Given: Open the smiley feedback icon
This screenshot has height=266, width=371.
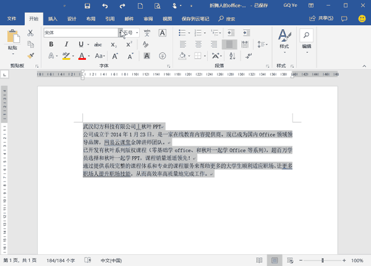Looking at the screenshot, I should 362,19.
